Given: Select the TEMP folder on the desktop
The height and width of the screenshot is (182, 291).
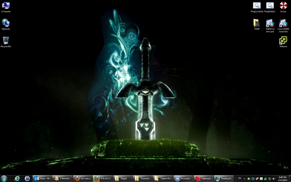Looking at the screenshot, I should (x=257, y=24).
